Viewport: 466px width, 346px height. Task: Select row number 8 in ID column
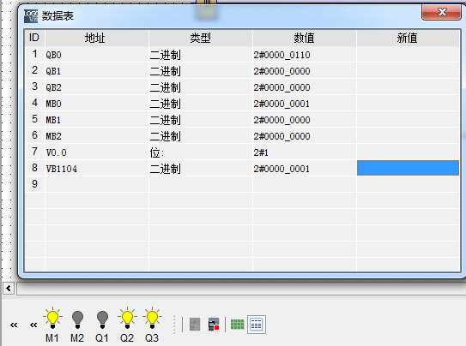click(x=35, y=168)
